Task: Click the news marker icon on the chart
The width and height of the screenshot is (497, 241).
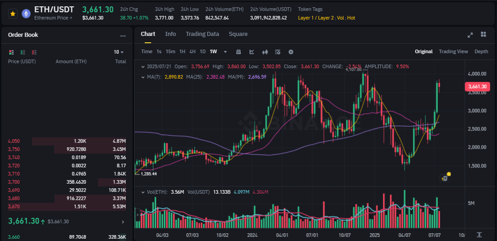Action: 445,178
